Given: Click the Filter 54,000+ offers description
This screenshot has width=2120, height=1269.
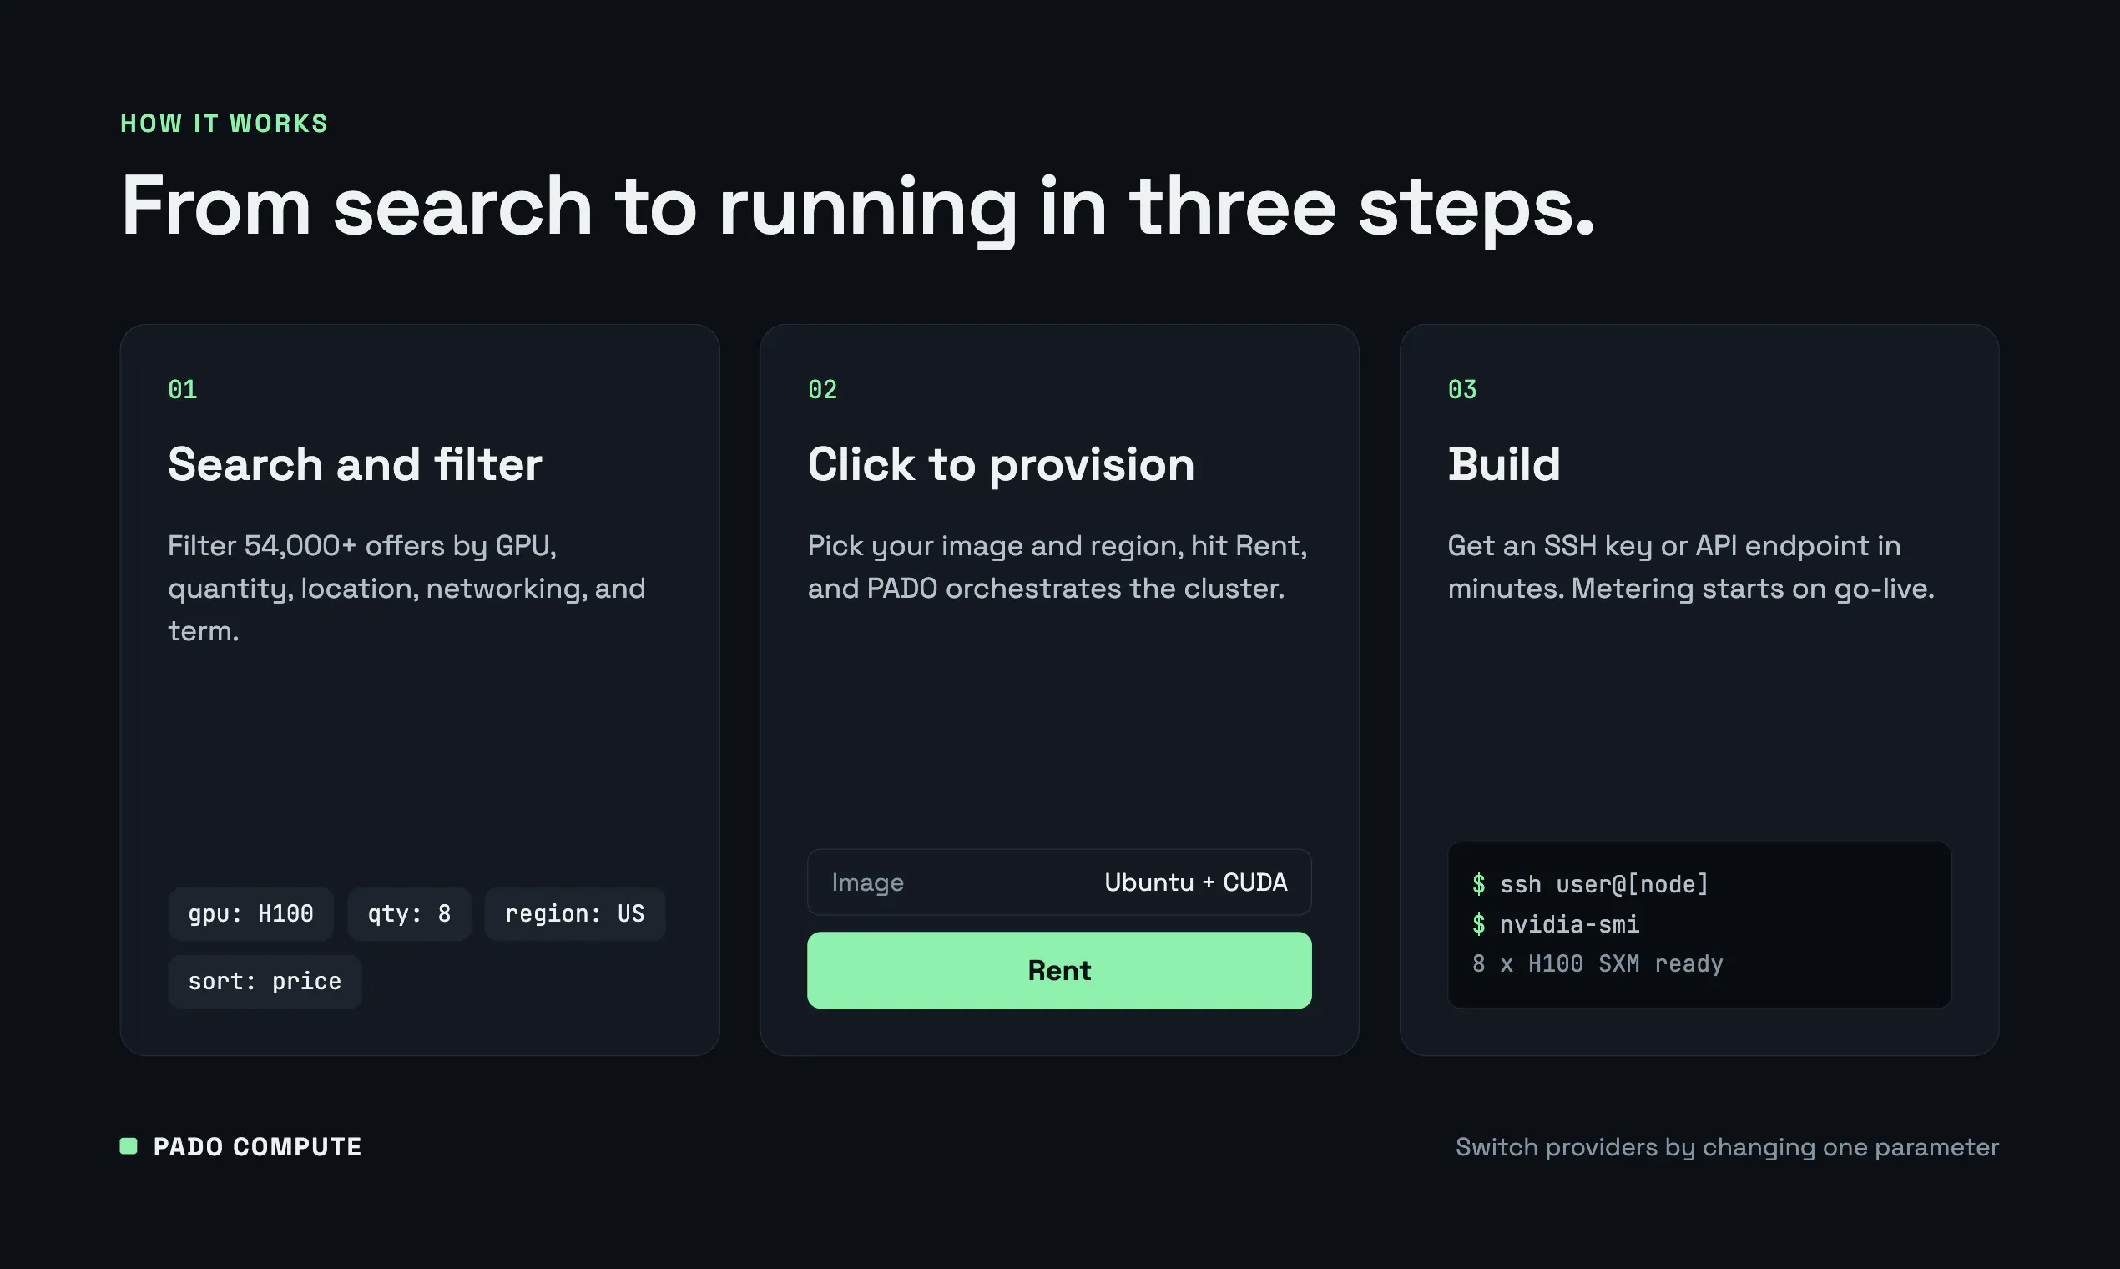Looking at the screenshot, I should tap(407, 589).
